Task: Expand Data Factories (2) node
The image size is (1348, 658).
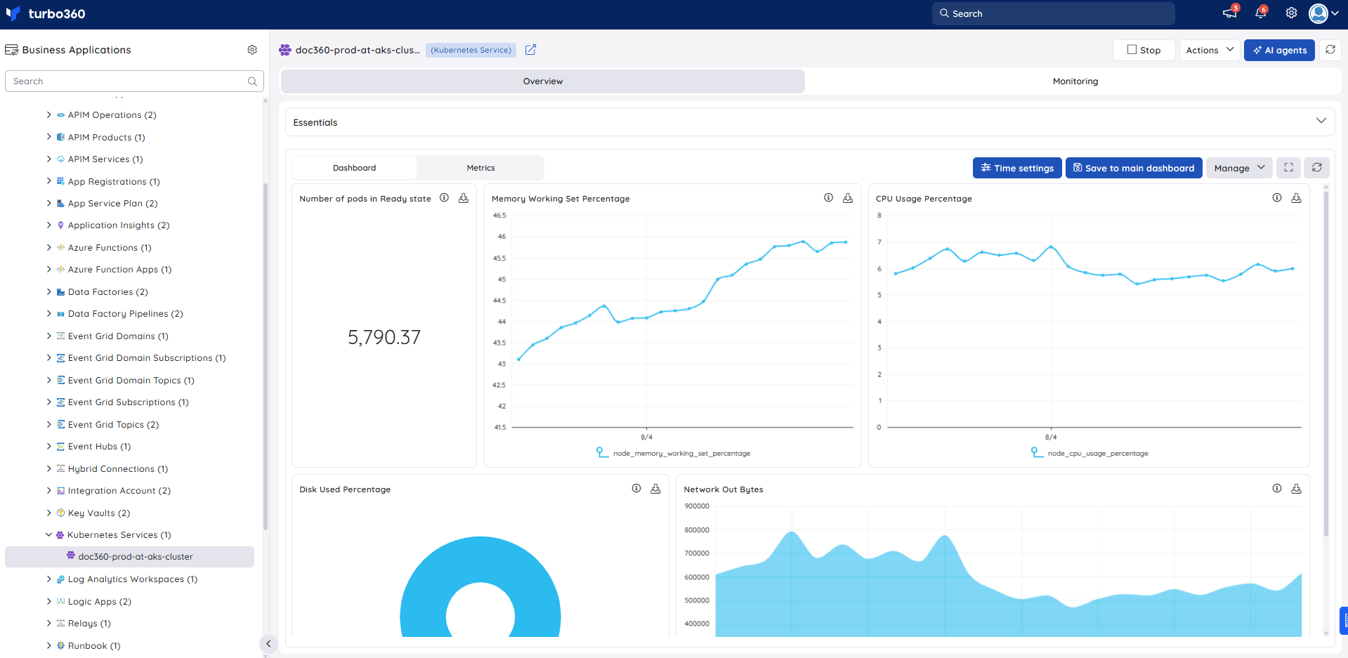Action: click(49, 291)
